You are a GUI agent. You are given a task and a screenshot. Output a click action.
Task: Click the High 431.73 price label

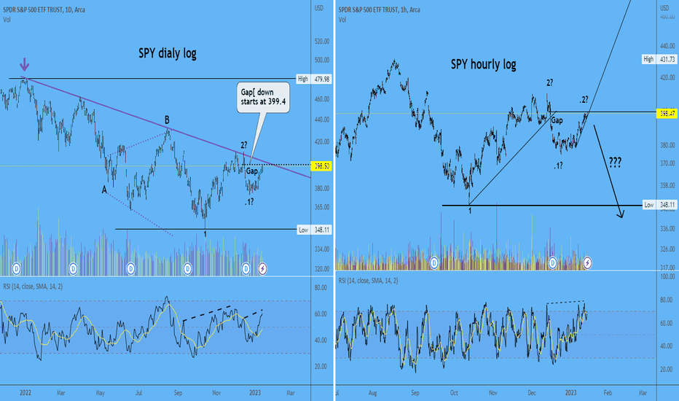pyautogui.click(x=659, y=59)
